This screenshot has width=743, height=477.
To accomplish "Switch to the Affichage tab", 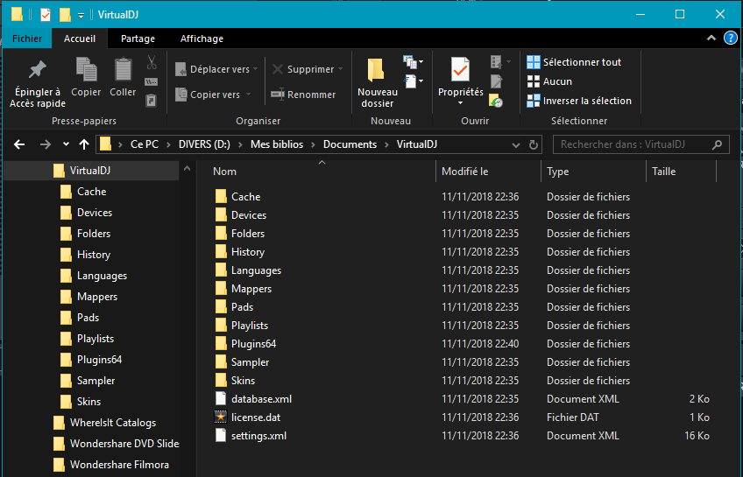I will click(x=202, y=39).
